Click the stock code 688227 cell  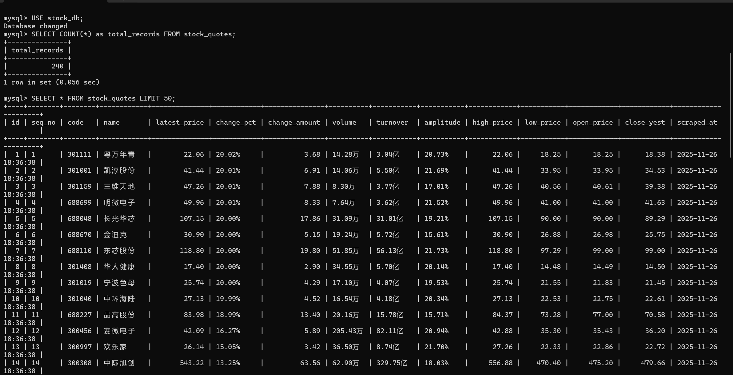pyautogui.click(x=79, y=315)
